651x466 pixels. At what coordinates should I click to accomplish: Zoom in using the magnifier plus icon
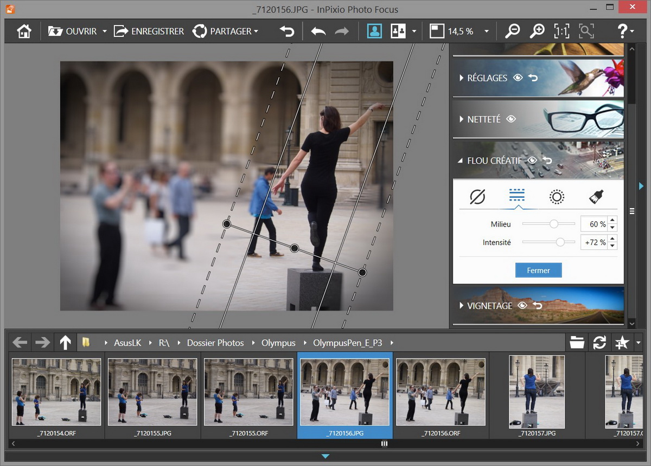point(537,31)
